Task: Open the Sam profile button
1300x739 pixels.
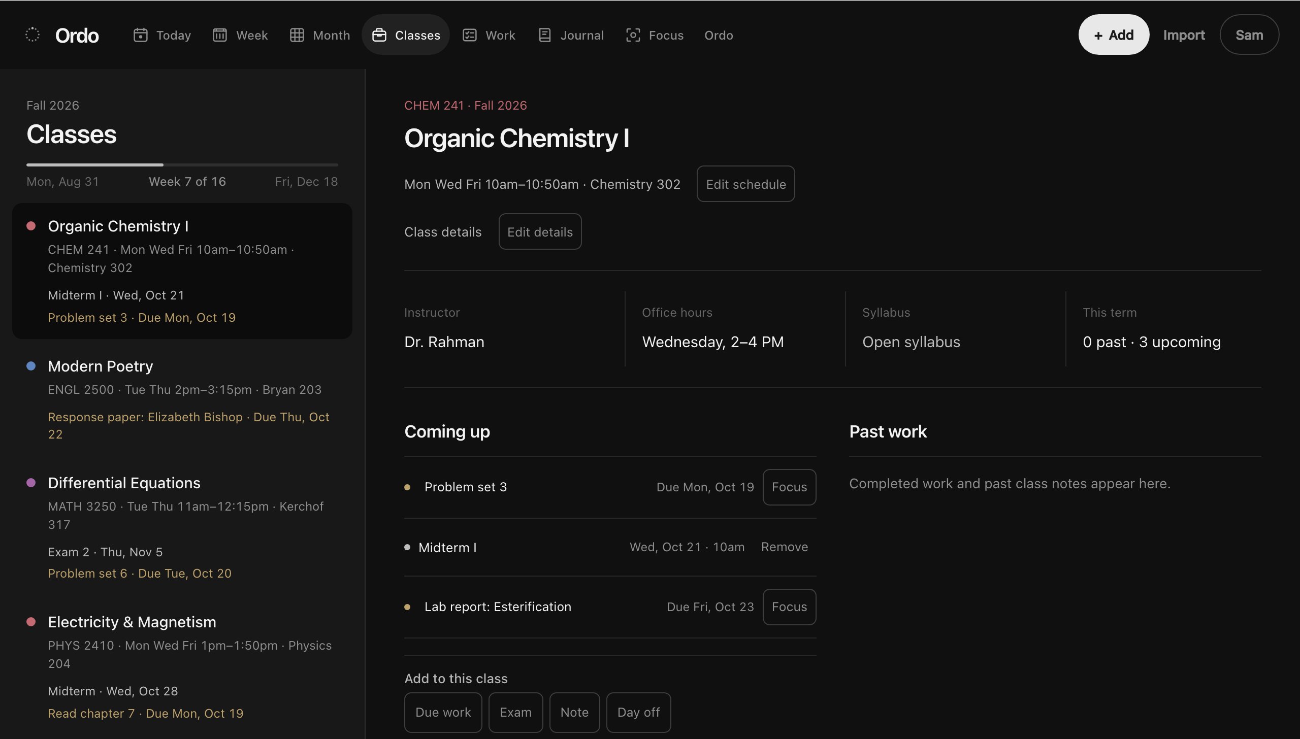Action: (1249, 35)
